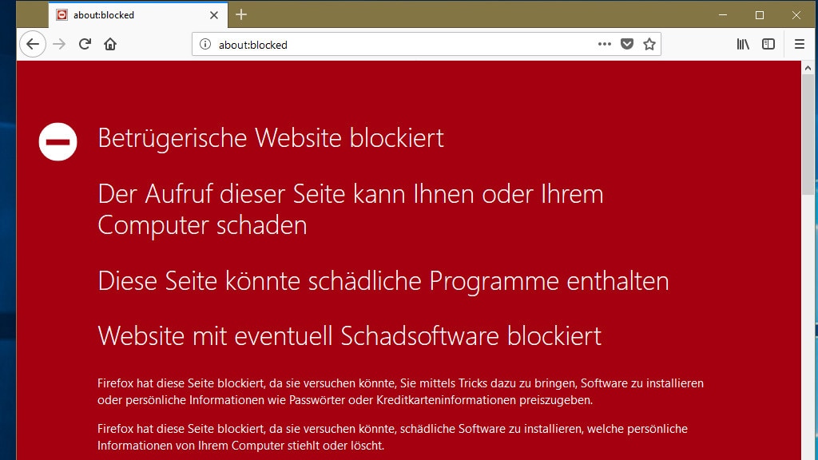Open a new tab with plus button
This screenshot has width=818, height=460.
pyautogui.click(x=241, y=14)
